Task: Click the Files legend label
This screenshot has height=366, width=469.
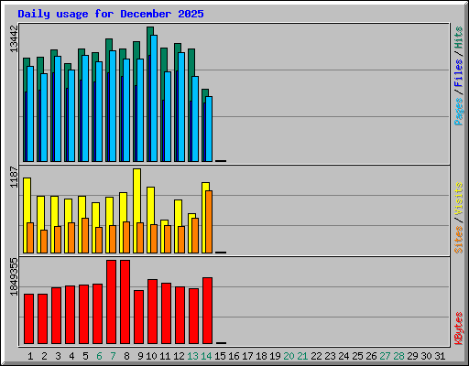Action: tap(459, 72)
